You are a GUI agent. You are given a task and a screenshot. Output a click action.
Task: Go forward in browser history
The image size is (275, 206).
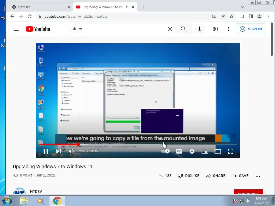click(x=21, y=16)
